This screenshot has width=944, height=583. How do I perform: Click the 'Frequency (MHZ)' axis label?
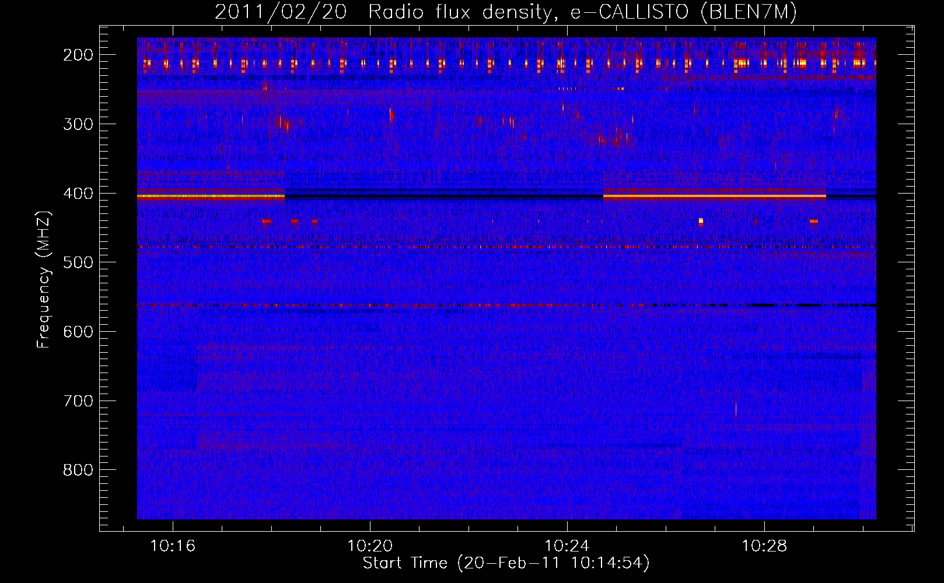[44, 279]
